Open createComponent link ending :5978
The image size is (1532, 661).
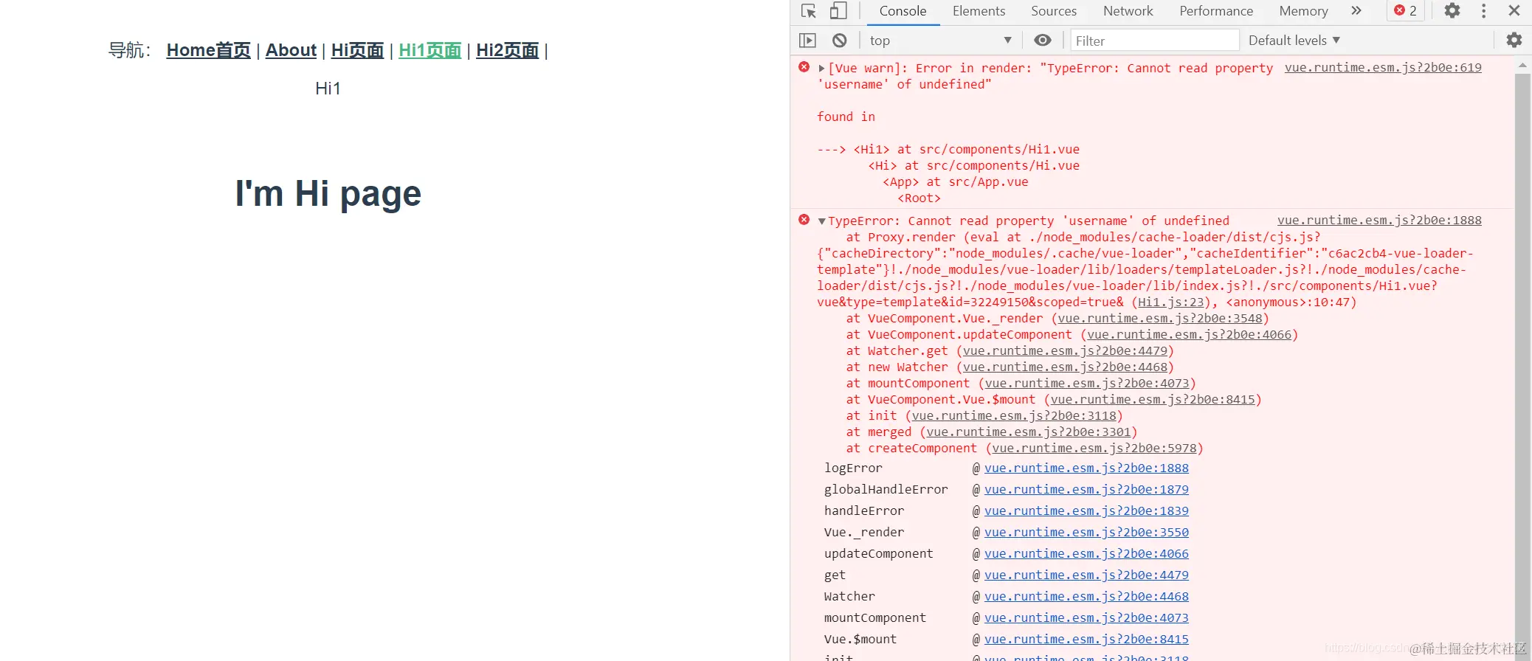coord(1094,448)
